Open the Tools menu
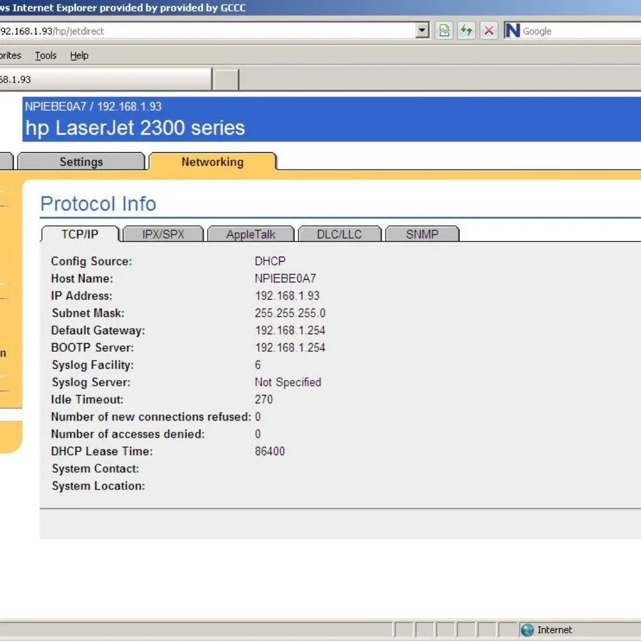The image size is (641, 641). [x=46, y=55]
